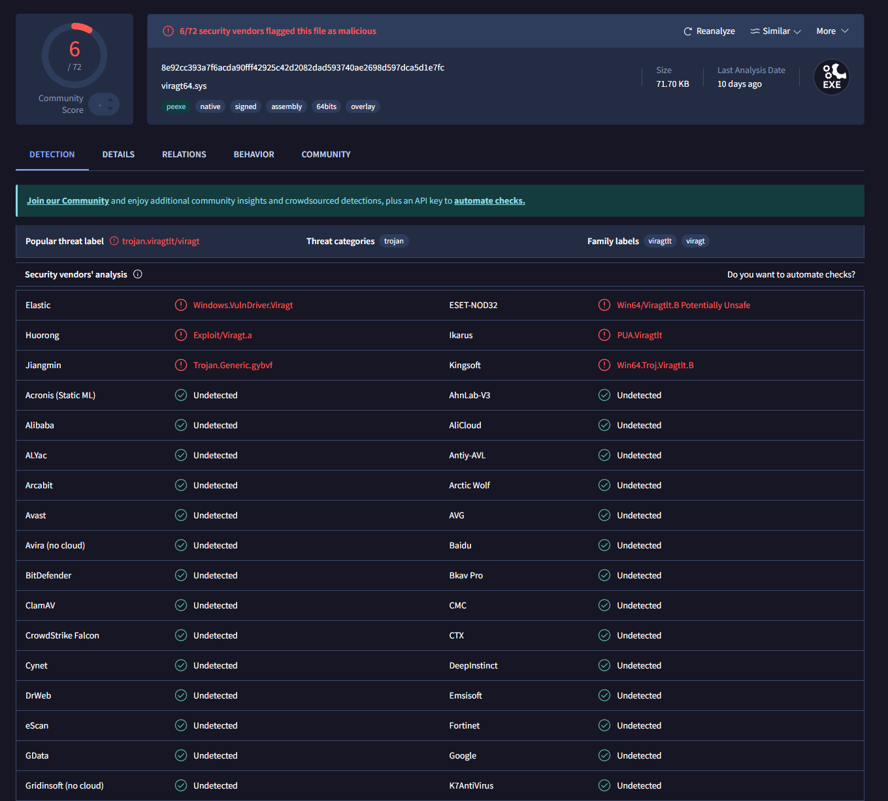The height and width of the screenshot is (801, 888).
Task: Expand the Similar dropdown
Action: (776, 31)
